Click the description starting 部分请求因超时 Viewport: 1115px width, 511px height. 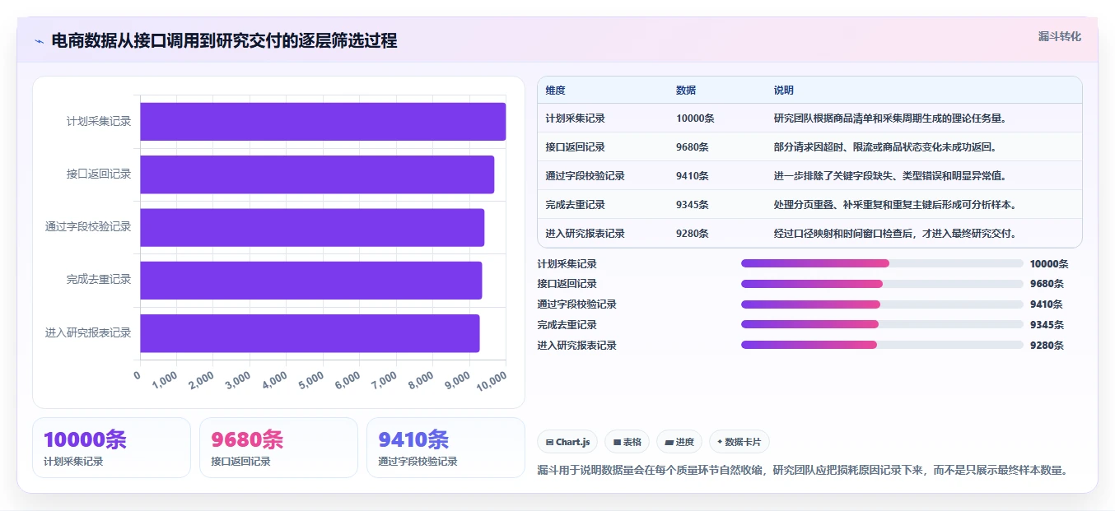click(x=885, y=147)
